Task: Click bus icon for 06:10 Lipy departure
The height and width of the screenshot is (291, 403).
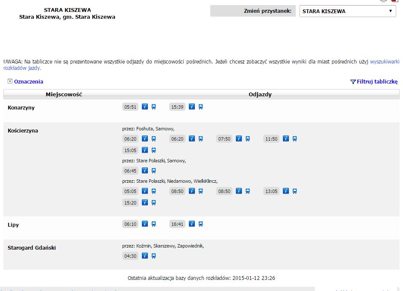Action: click(x=153, y=224)
